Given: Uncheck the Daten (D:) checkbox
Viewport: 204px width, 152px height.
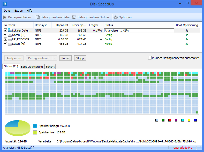Looking at the screenshot, I should 5,35.
